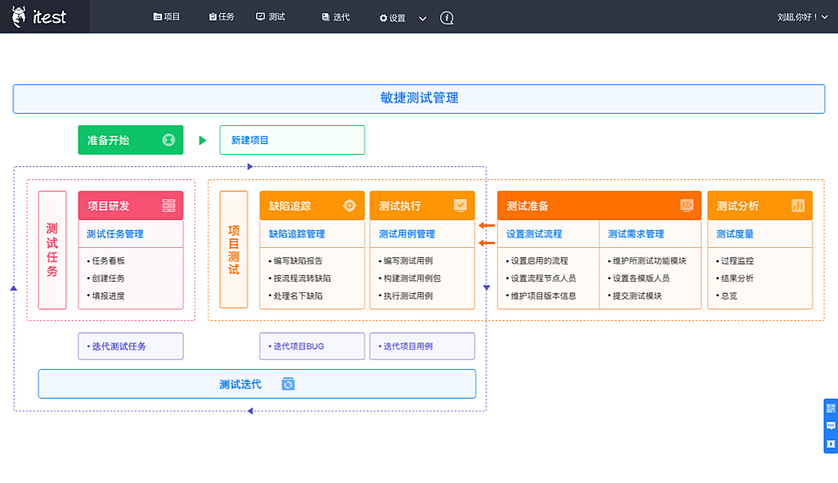
Task: Click the 测试执行 checkmark monitor icon
Action: pos(460,205)
